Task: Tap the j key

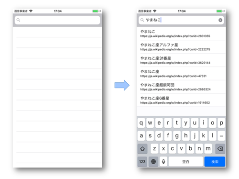Action: [195, 136]
